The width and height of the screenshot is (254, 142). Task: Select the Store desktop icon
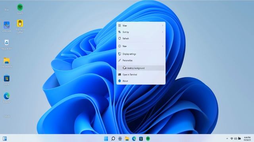pyautogui.click(x=6, y=80)
